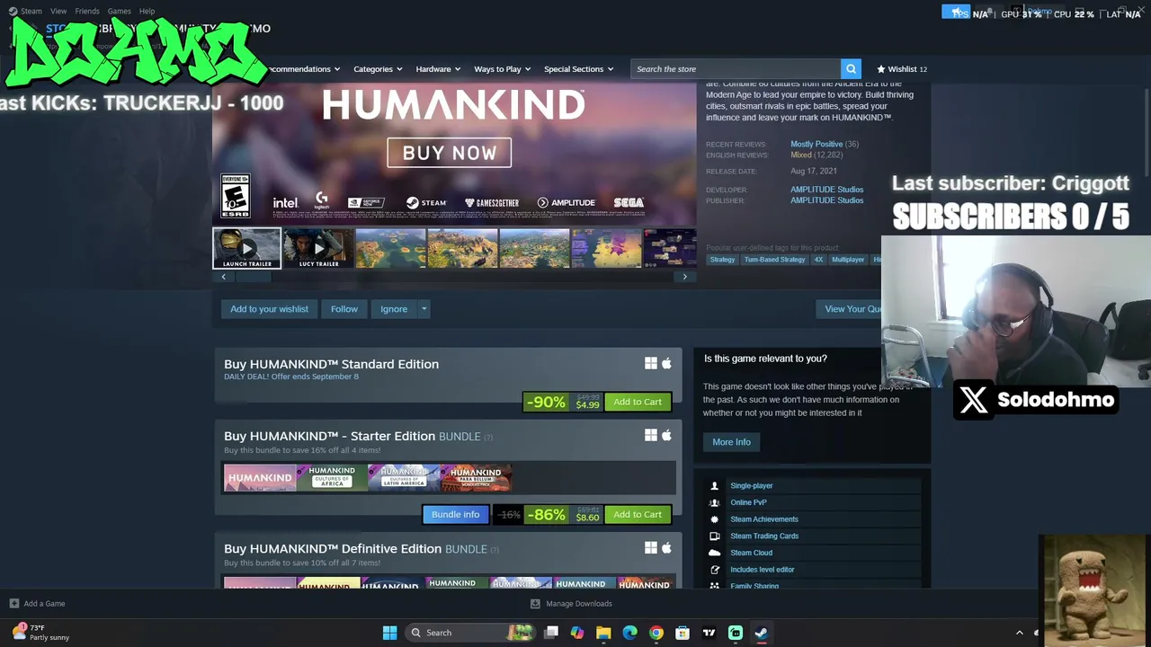Select the 4X tag

tap(818, 260)
